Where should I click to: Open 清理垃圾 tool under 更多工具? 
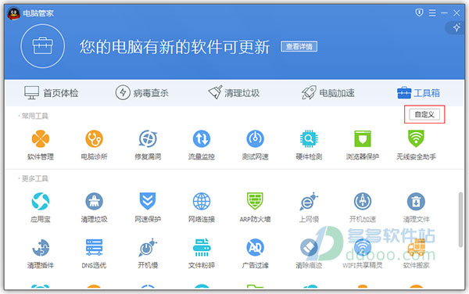[94, 207]
